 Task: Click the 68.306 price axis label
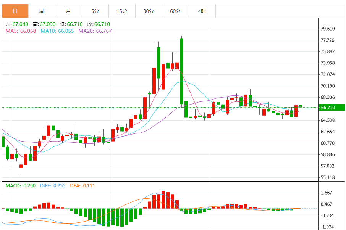click(328, 97)
